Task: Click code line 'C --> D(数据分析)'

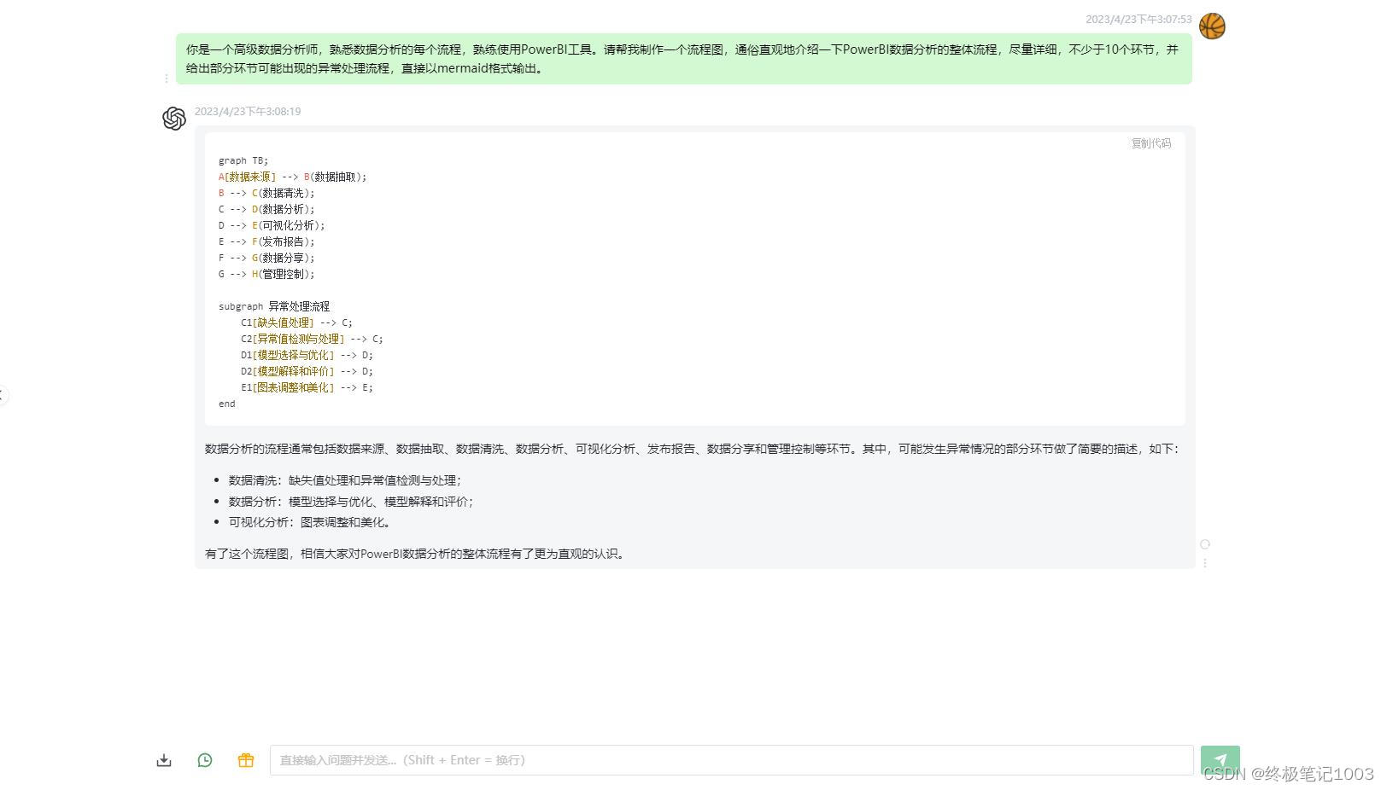Action: pos(266,209)
